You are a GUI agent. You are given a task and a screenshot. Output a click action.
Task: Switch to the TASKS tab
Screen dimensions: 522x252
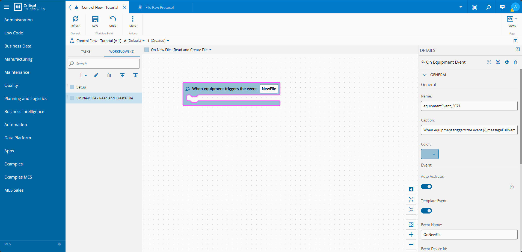click(x=86, y=51)
